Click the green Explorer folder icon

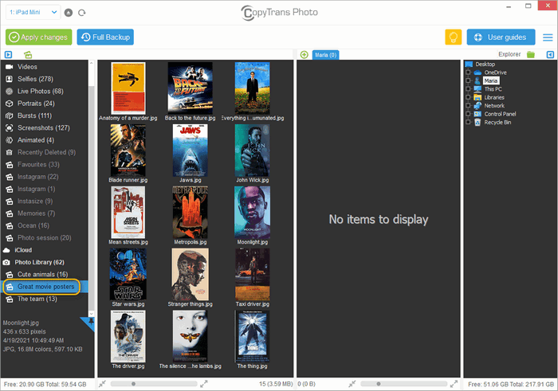coord(531,54)
